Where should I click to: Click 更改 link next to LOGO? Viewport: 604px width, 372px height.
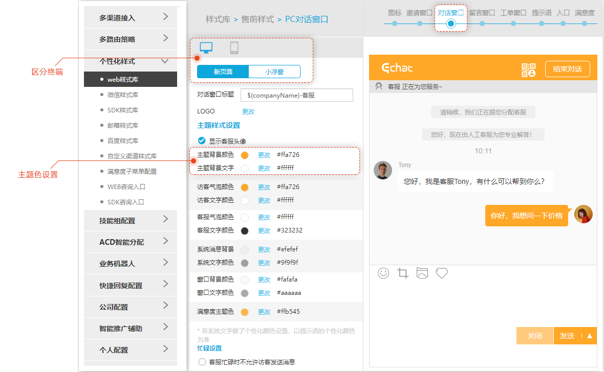click(x=248, y=111)
